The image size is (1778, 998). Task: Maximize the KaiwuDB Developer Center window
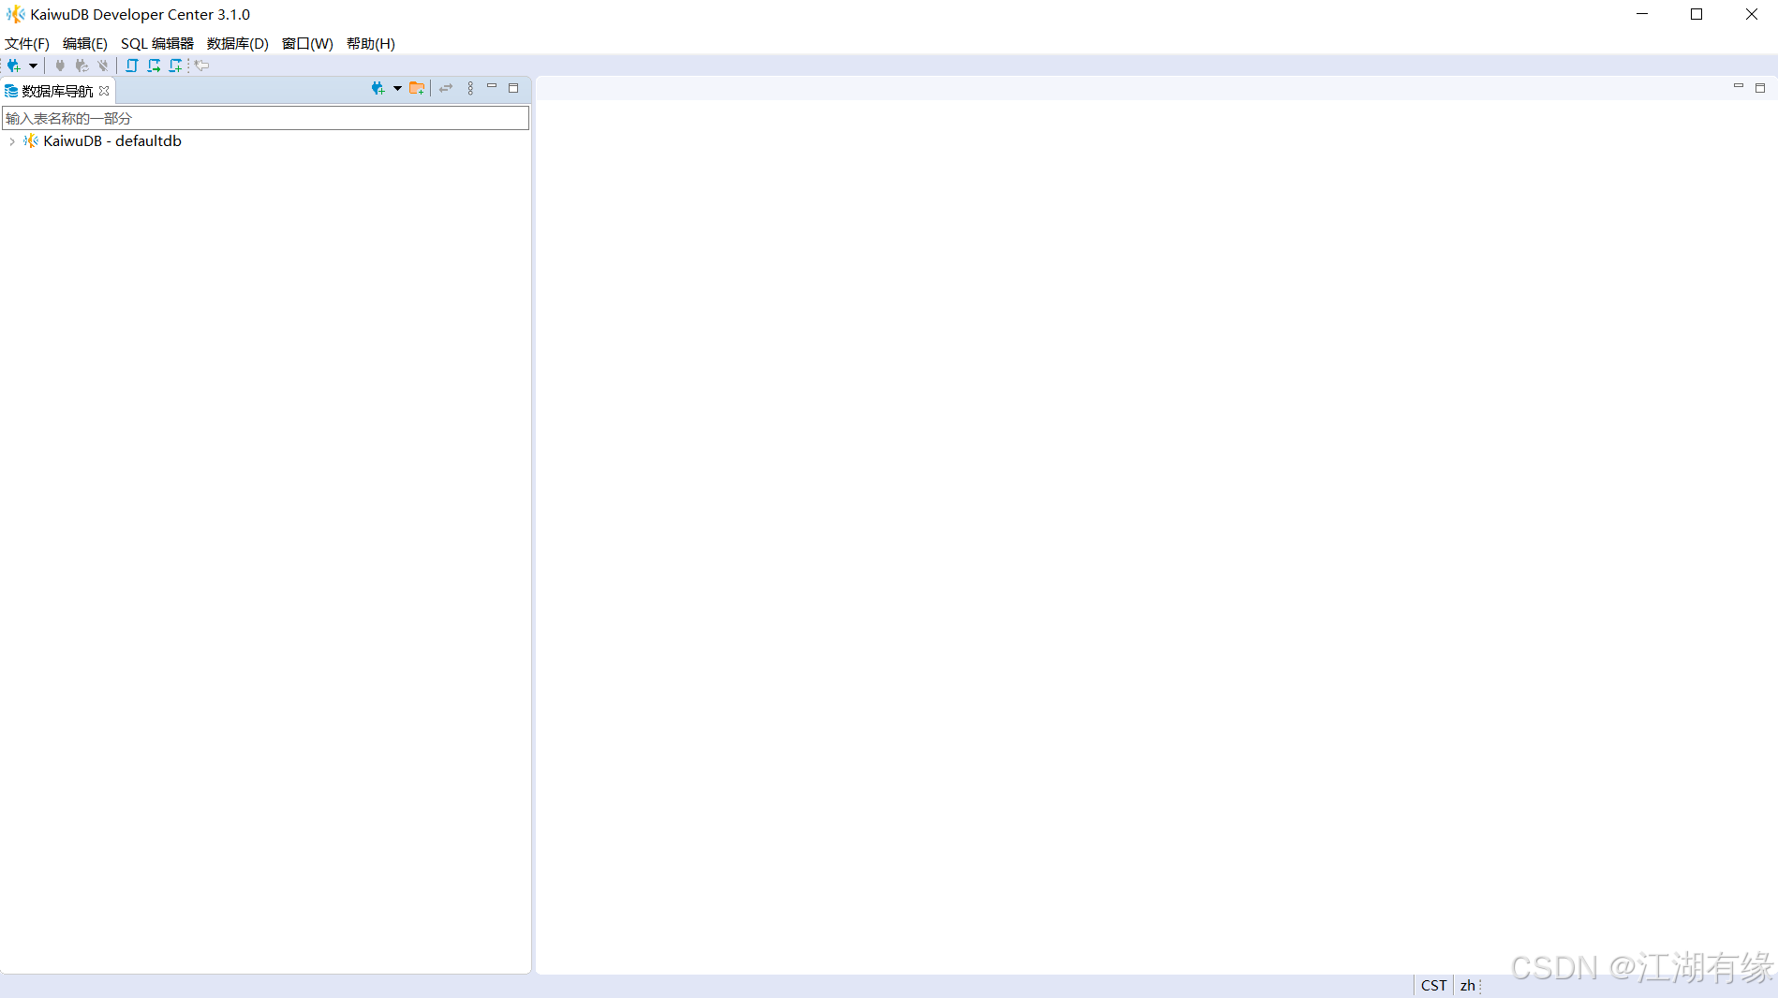(x=1697, y=14)
